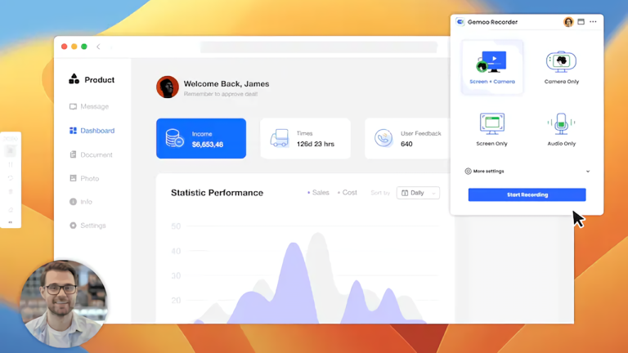Select Screen + Camera recording mode
The image size is (628, 353).
[x=491, y=67]
